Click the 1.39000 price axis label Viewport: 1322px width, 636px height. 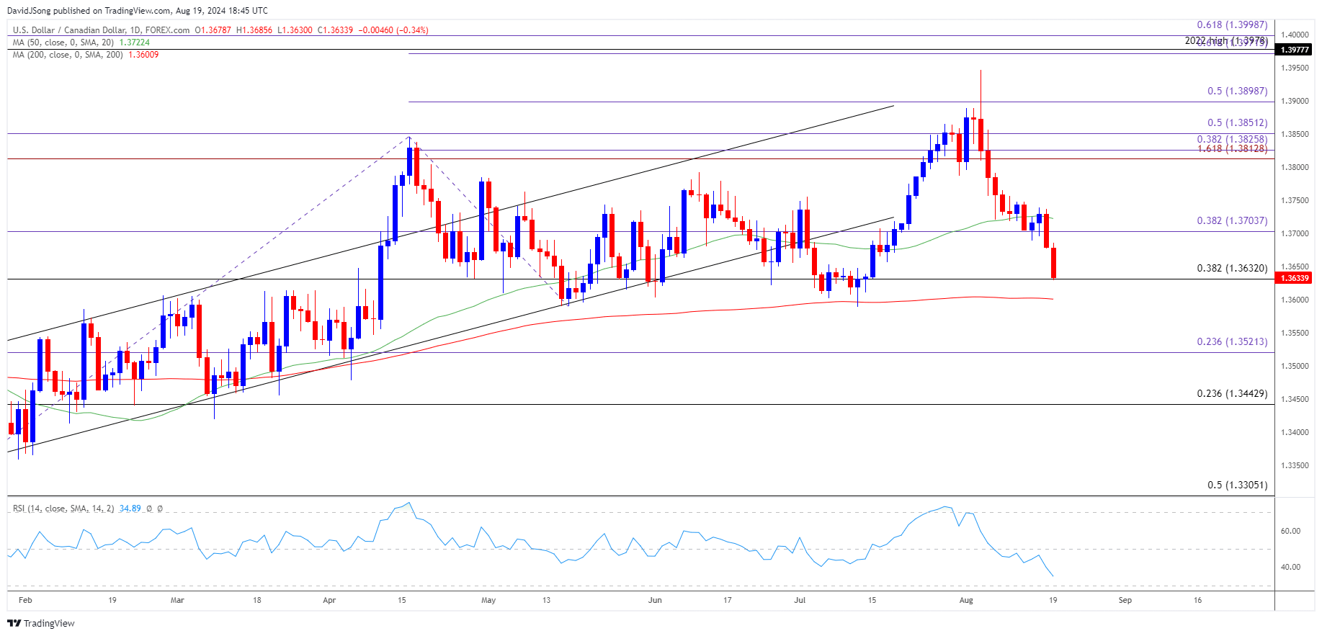coord(1295,101)
